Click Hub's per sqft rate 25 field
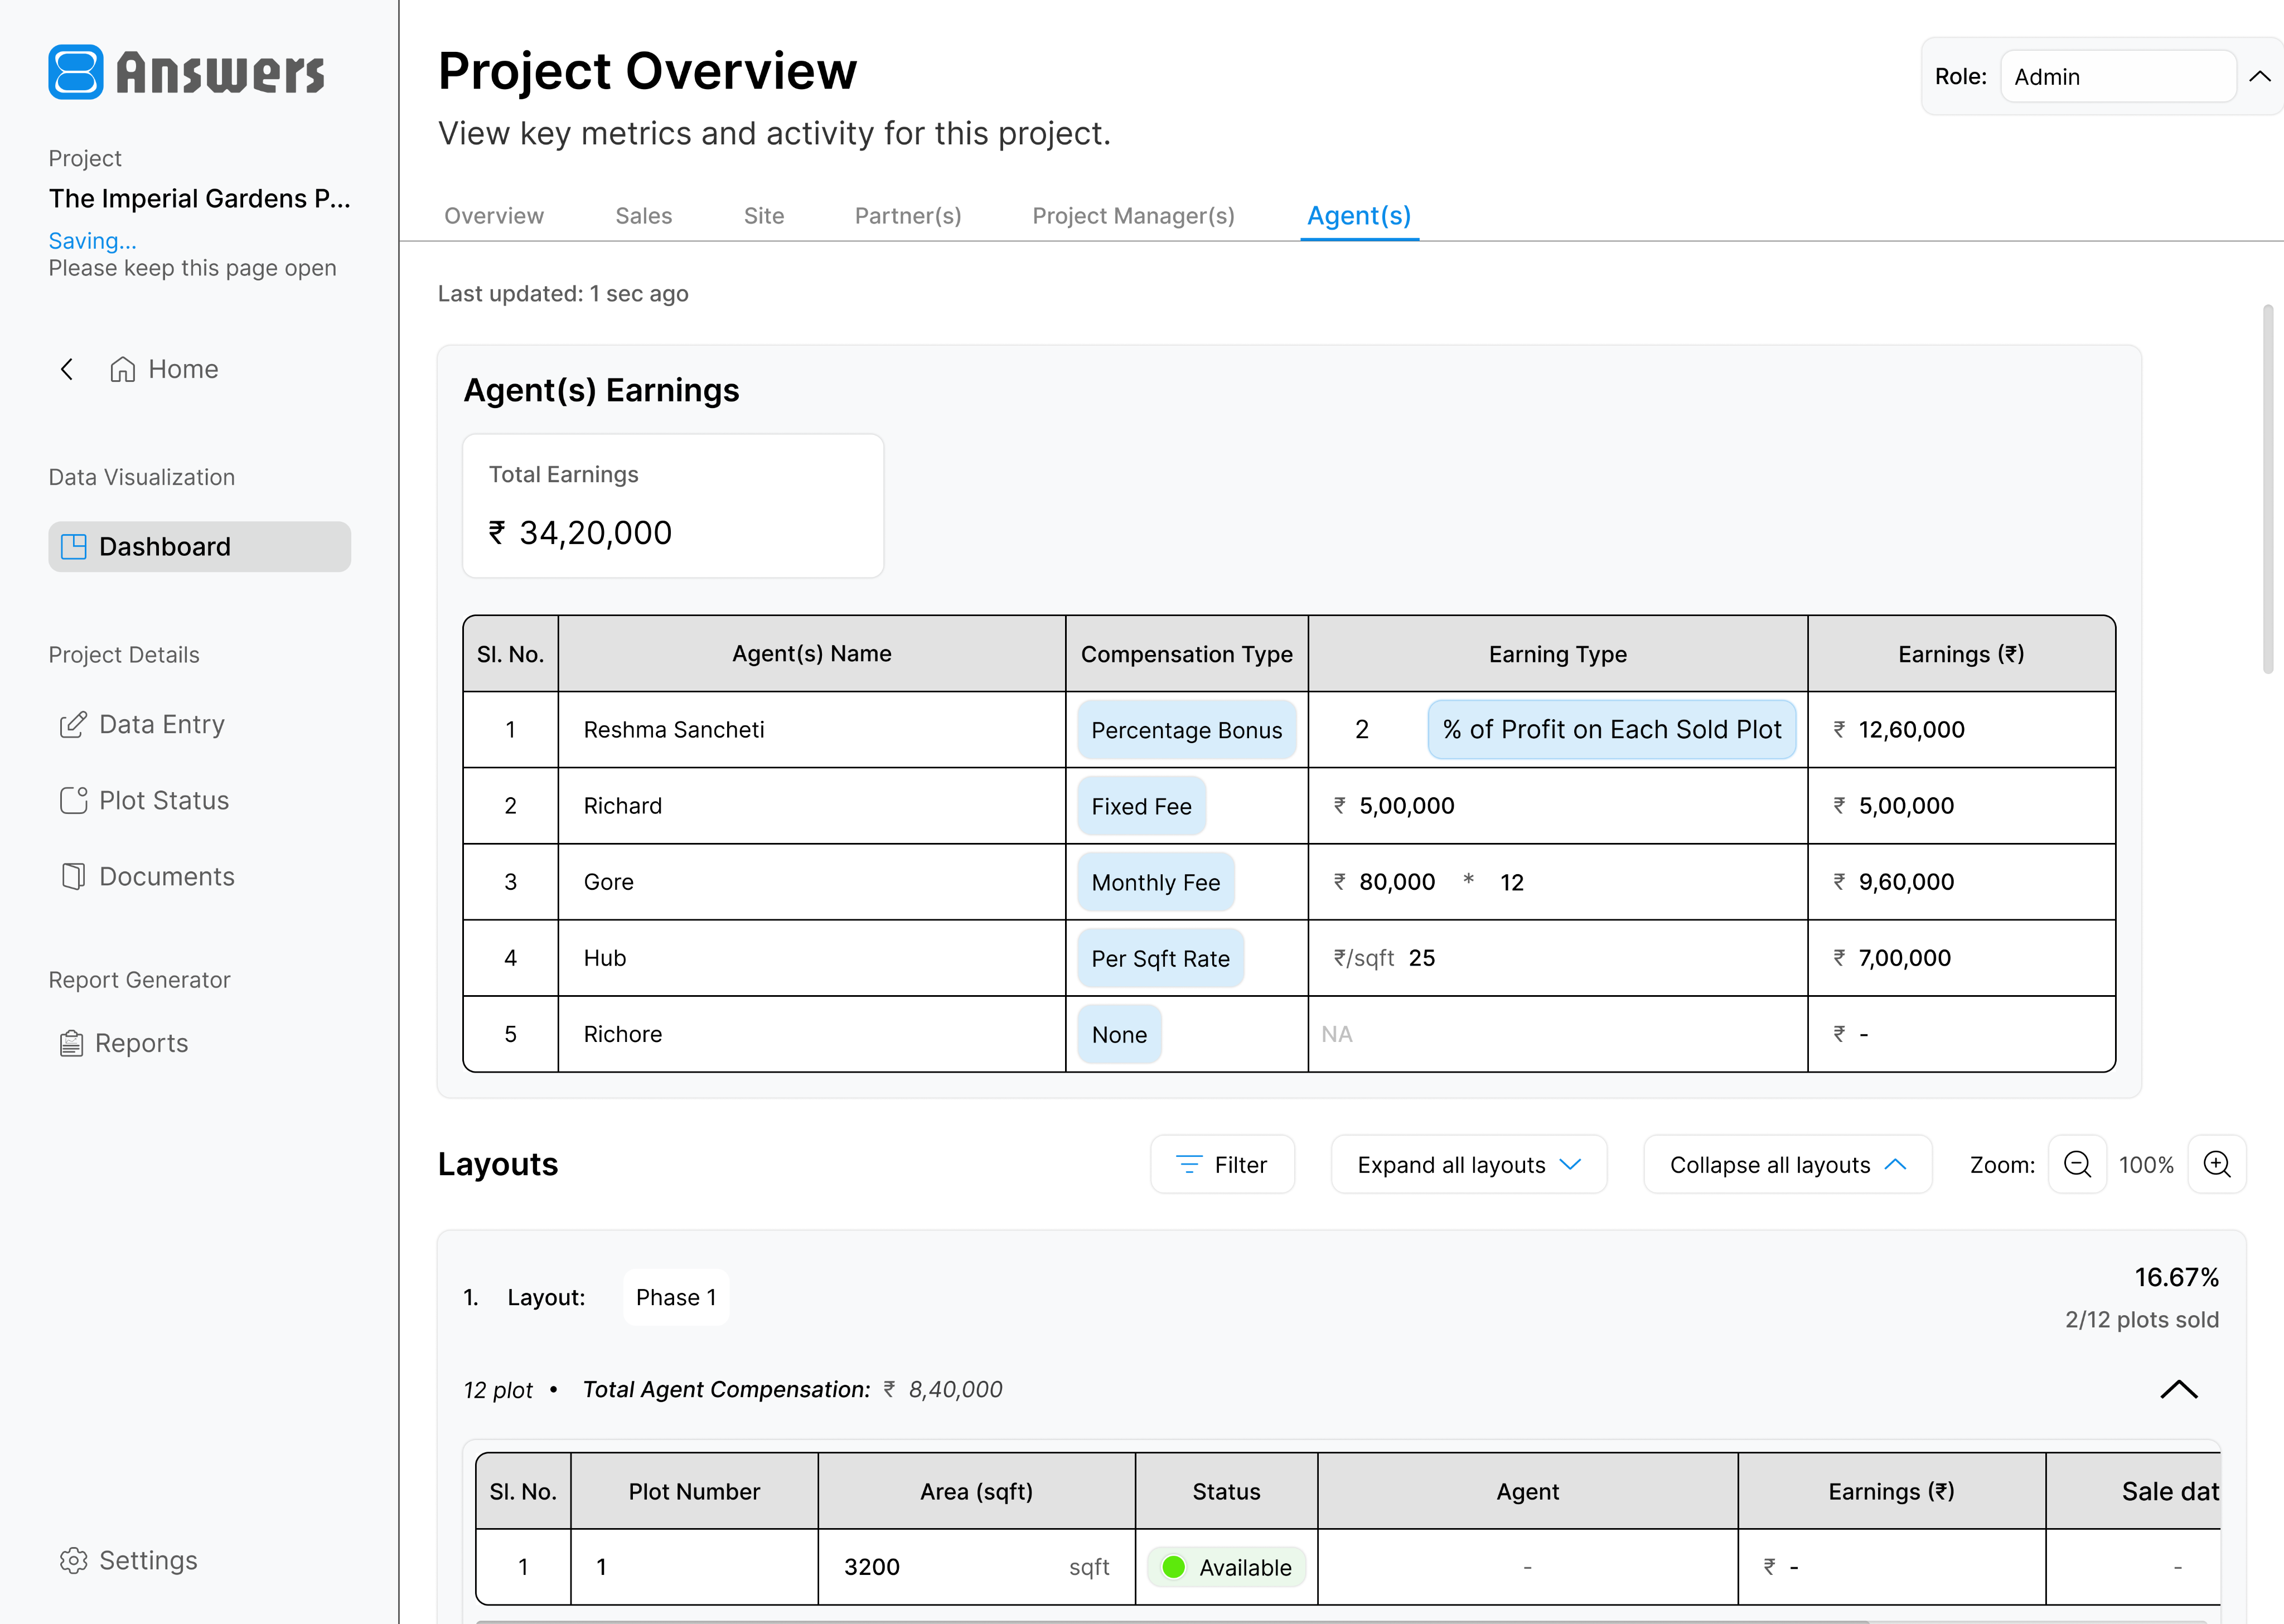This screenshot has width=2284, height=1624. coord(1422,958)
